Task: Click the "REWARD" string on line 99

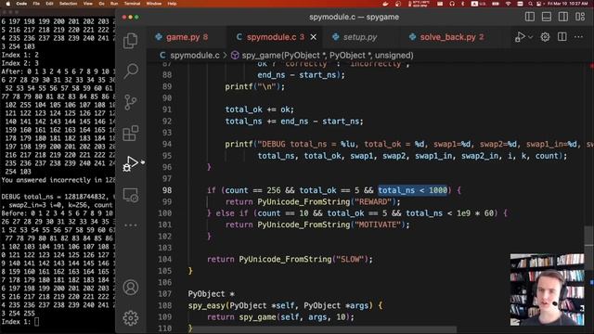Action: [x=373, y=202]
